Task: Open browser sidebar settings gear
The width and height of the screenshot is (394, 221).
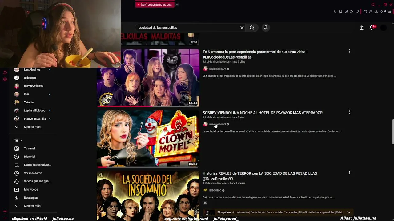Action: click(5, 79)
